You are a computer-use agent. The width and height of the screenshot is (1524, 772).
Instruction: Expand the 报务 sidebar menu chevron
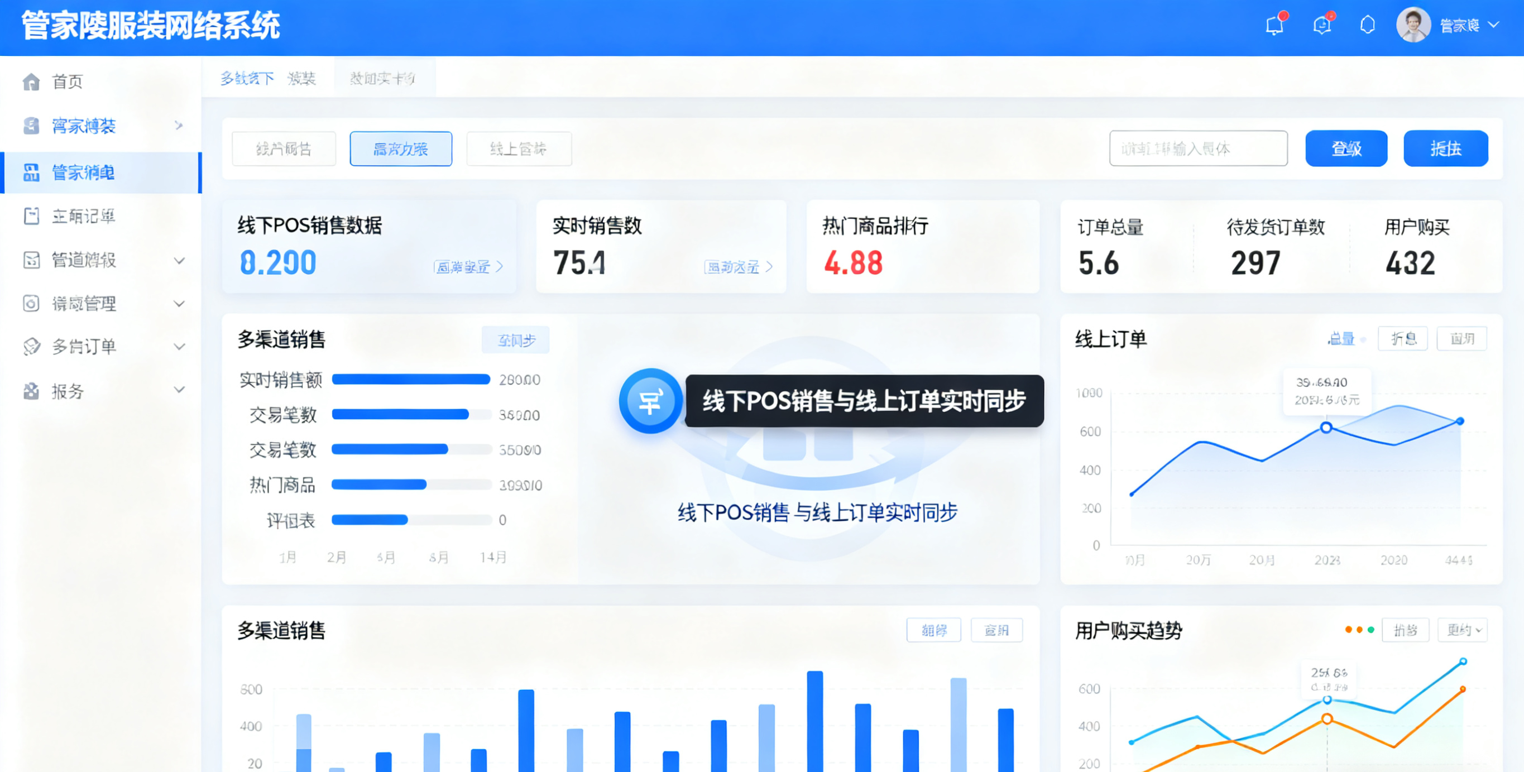(x=179, y=390)
